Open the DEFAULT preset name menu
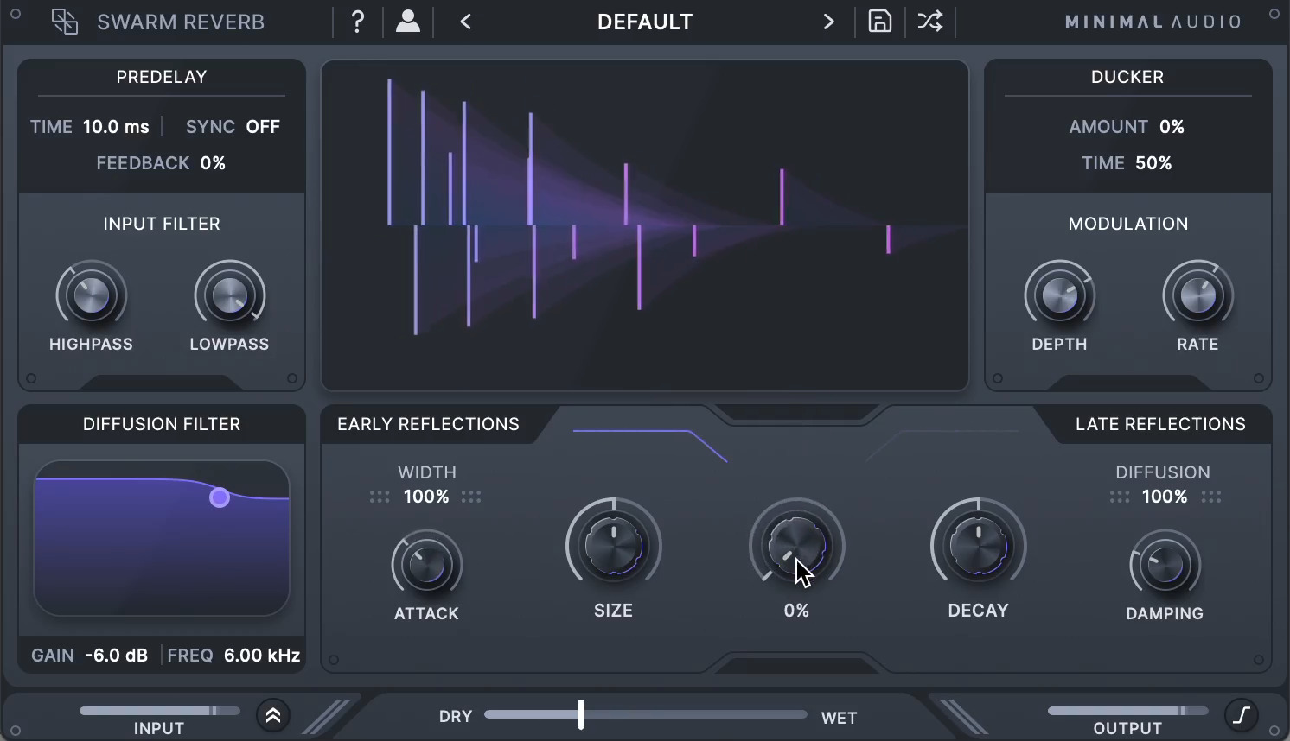The image size is (1290, 741). tap(645, 22)
